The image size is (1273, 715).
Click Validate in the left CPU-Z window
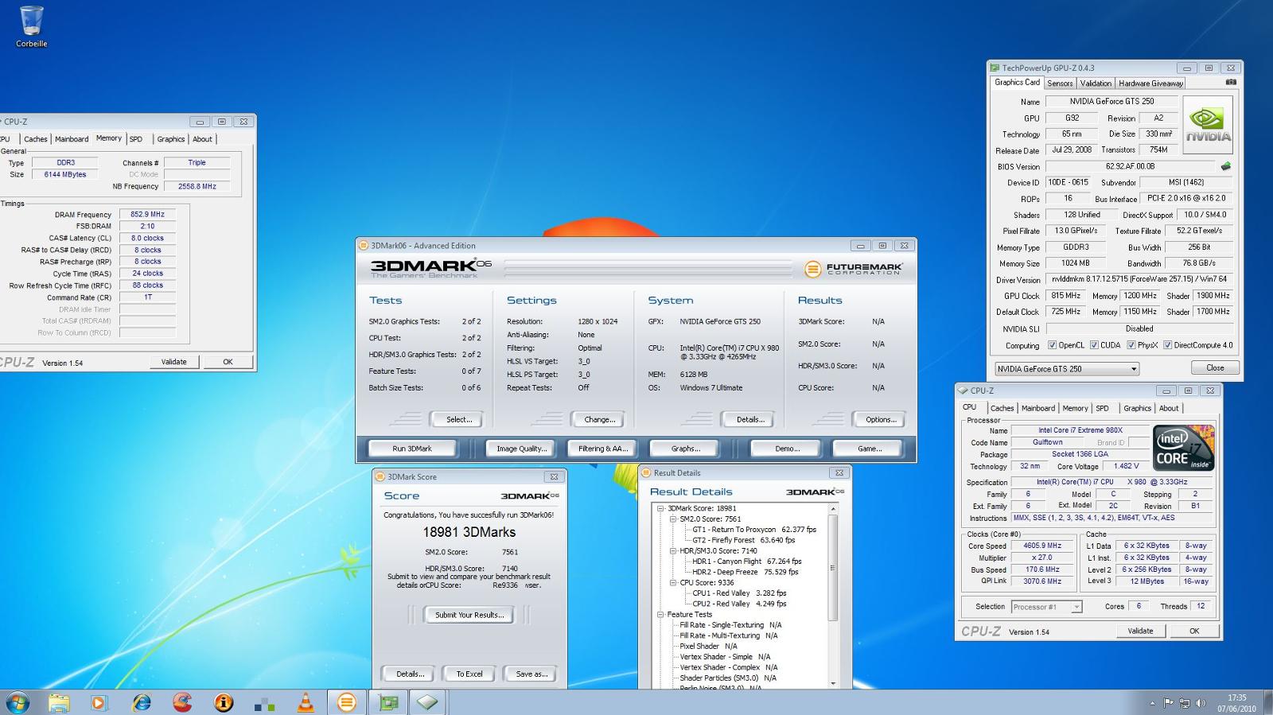(x=173, y=362)
